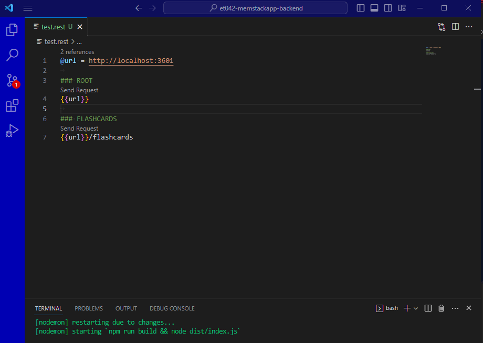Click the editor minimap preview

(x=434, y=51)
